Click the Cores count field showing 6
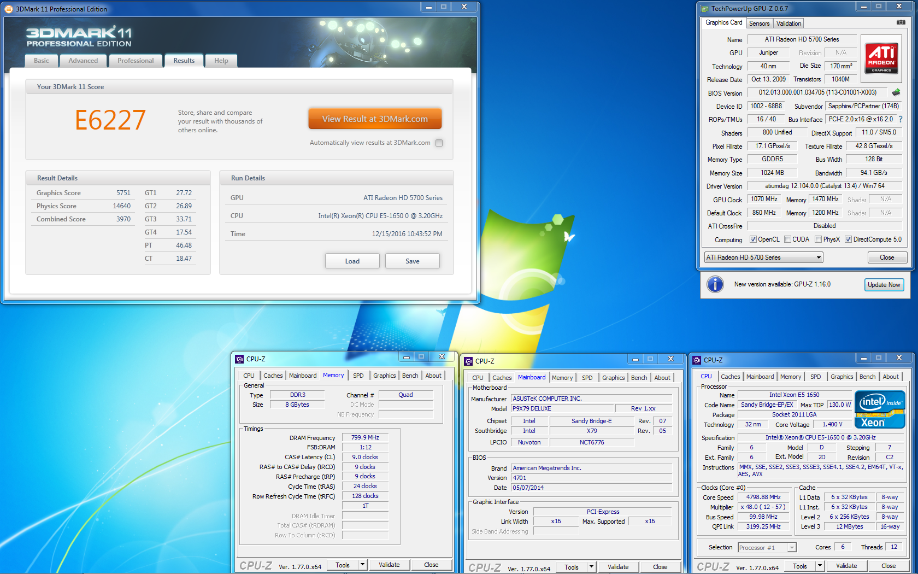Screen dimensions: 918x574 point(843,547)
